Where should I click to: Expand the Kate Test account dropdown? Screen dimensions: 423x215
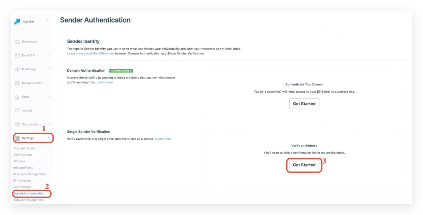[x=47, y=21]
